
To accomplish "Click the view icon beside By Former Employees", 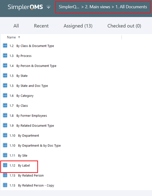I will pos(5,115).
